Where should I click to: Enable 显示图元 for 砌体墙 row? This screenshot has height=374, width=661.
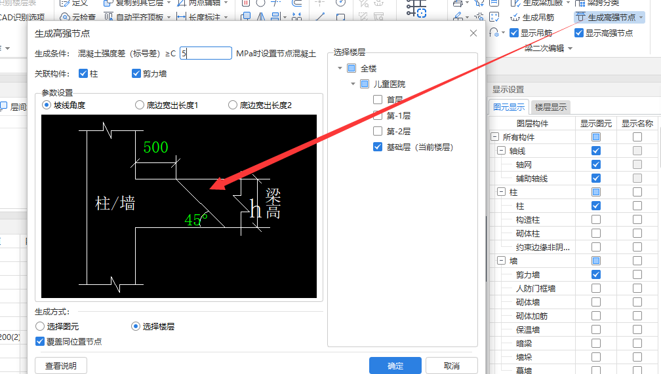(596, 302)
